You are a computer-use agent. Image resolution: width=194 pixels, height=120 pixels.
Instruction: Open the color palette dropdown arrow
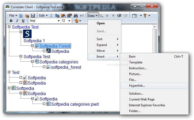[x=80, y=21]
